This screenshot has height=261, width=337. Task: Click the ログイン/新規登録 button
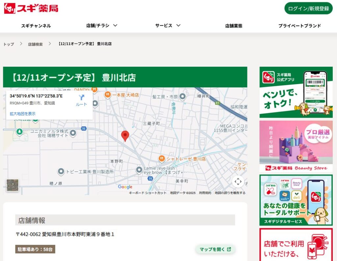point(308,9)
